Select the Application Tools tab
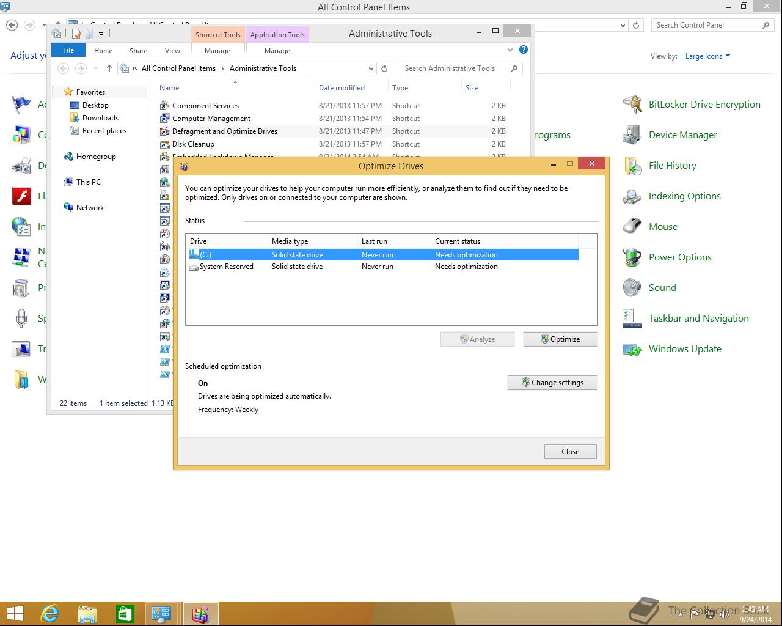 (277, 35)
